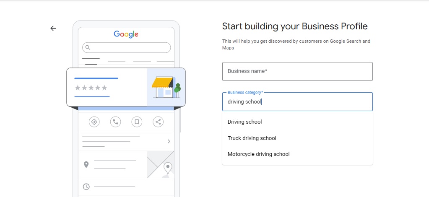Viewport: 429px width, 197px height.
Task: Click the bookmark save icon in illustration
Action: pyautogui.click(x=137, y=122)
